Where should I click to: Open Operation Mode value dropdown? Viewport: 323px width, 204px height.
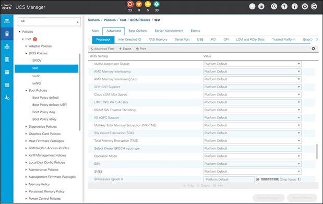[x=253, y=156]
